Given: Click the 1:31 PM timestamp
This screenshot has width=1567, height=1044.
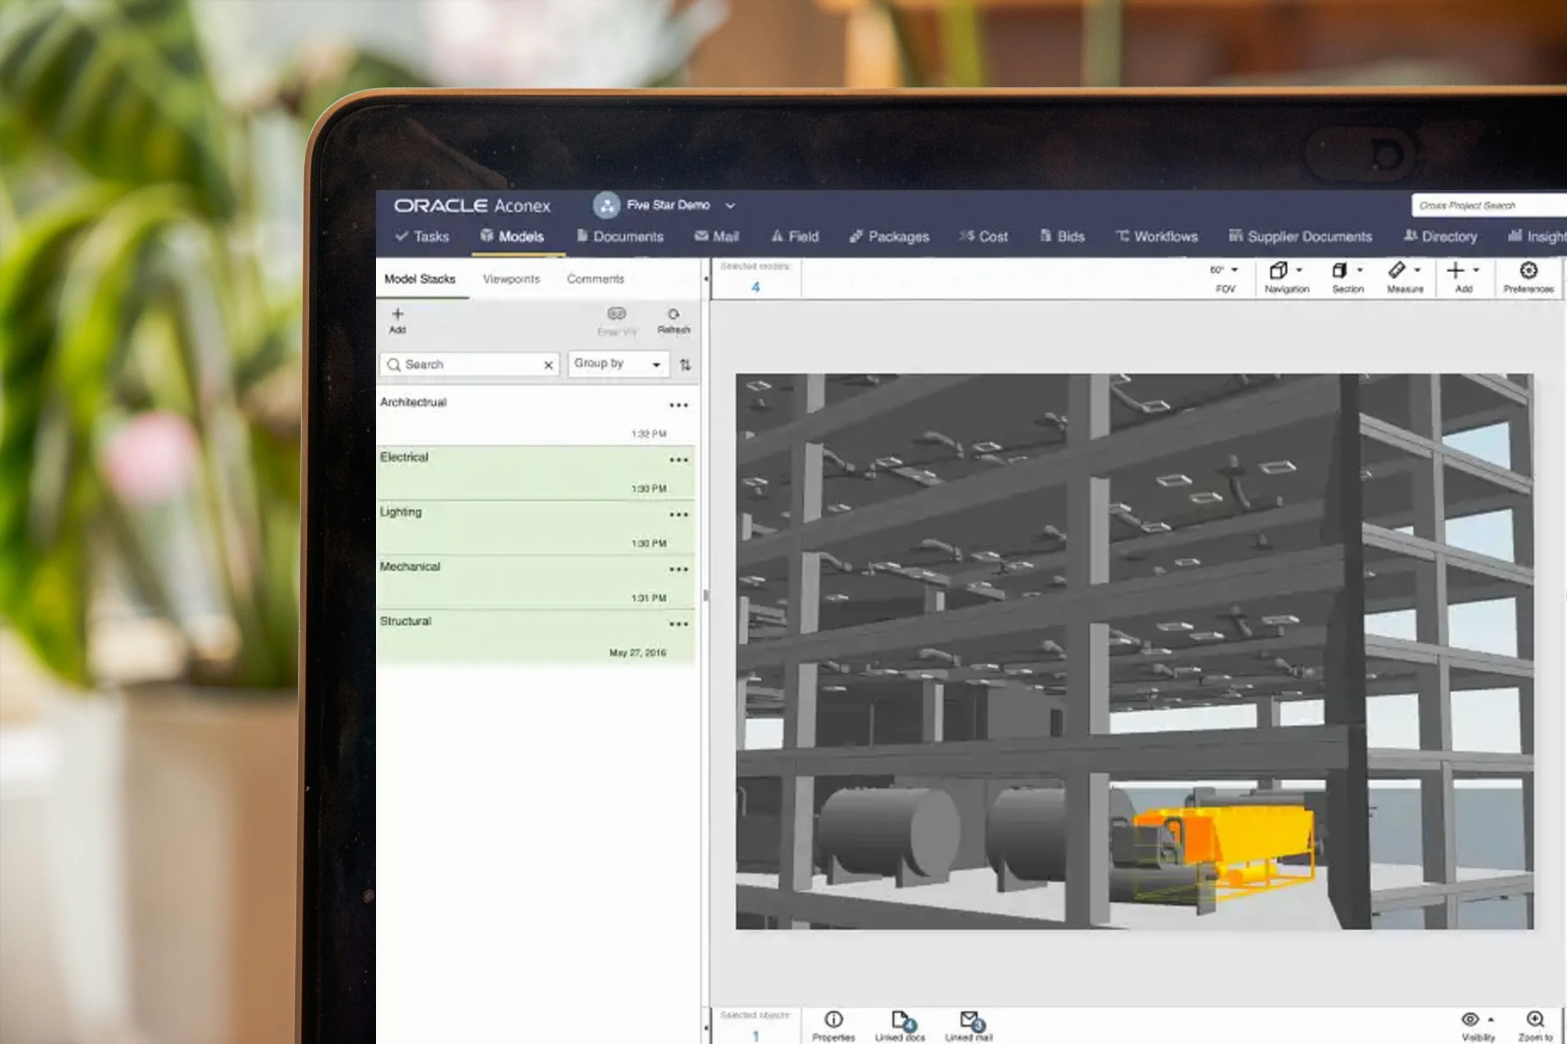Looking at the screenshot, I should click(x=649, y=598).
